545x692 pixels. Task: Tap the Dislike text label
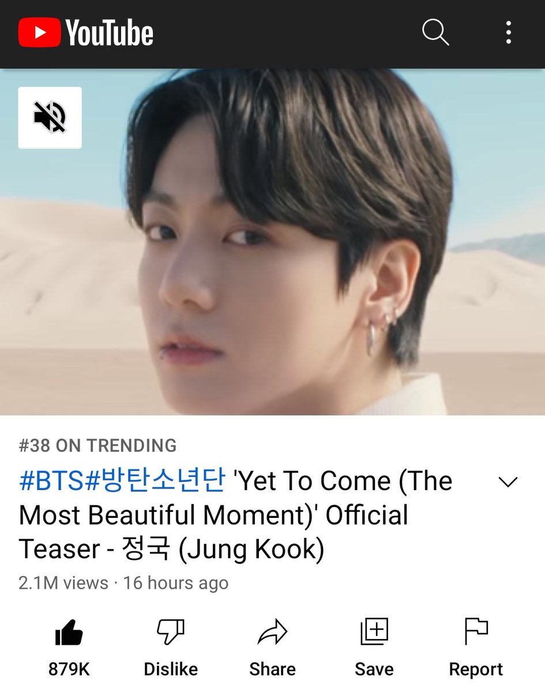coord(171,670)
